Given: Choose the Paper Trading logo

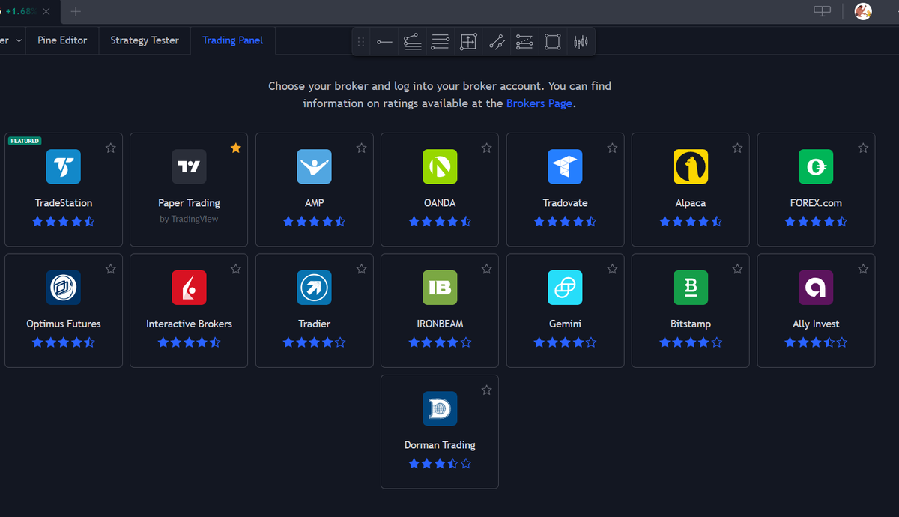Looking at the screenshot, I should coord(189,166).
